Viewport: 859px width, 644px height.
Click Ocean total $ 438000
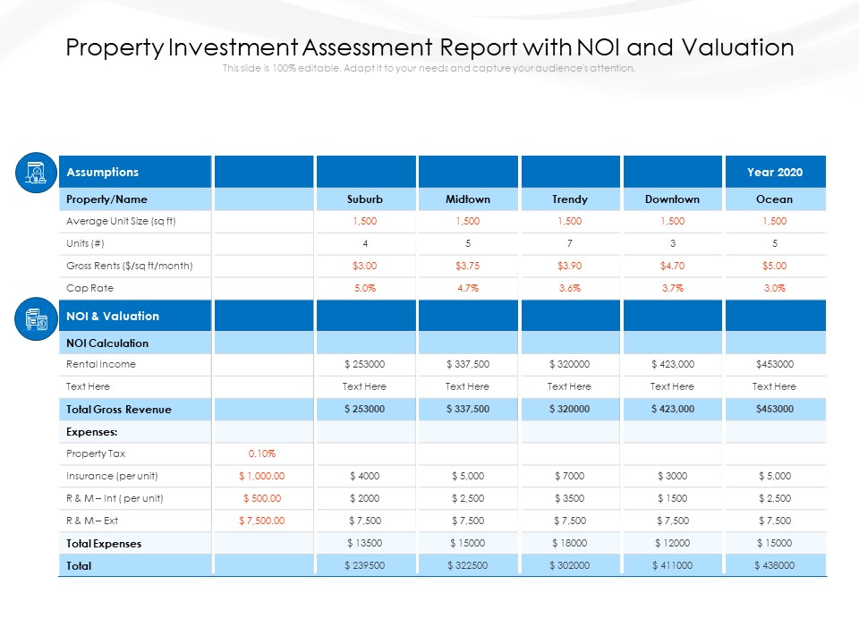pos(775,565)
